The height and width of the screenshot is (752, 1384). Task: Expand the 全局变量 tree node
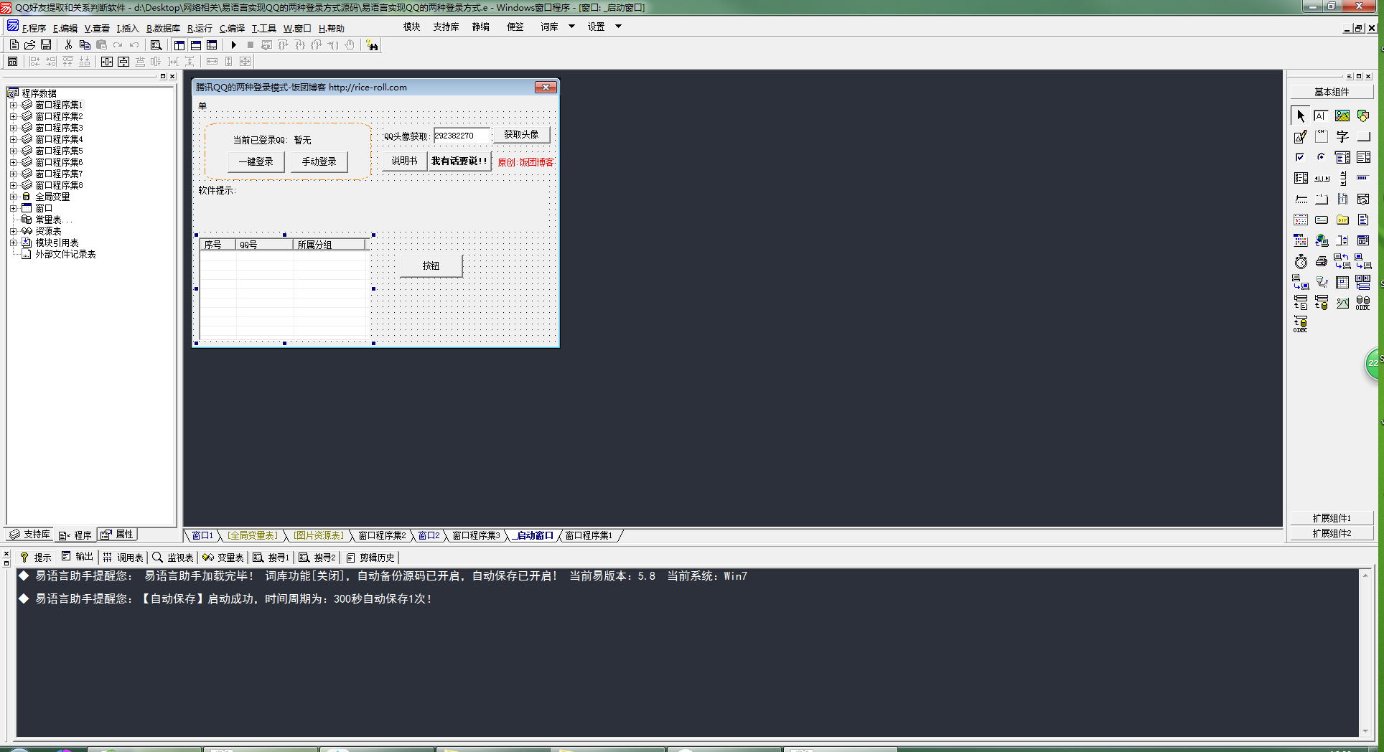pyautogui.click(x=13, y=197)
